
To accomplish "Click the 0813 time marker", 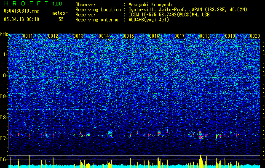I will click(78, 36).
